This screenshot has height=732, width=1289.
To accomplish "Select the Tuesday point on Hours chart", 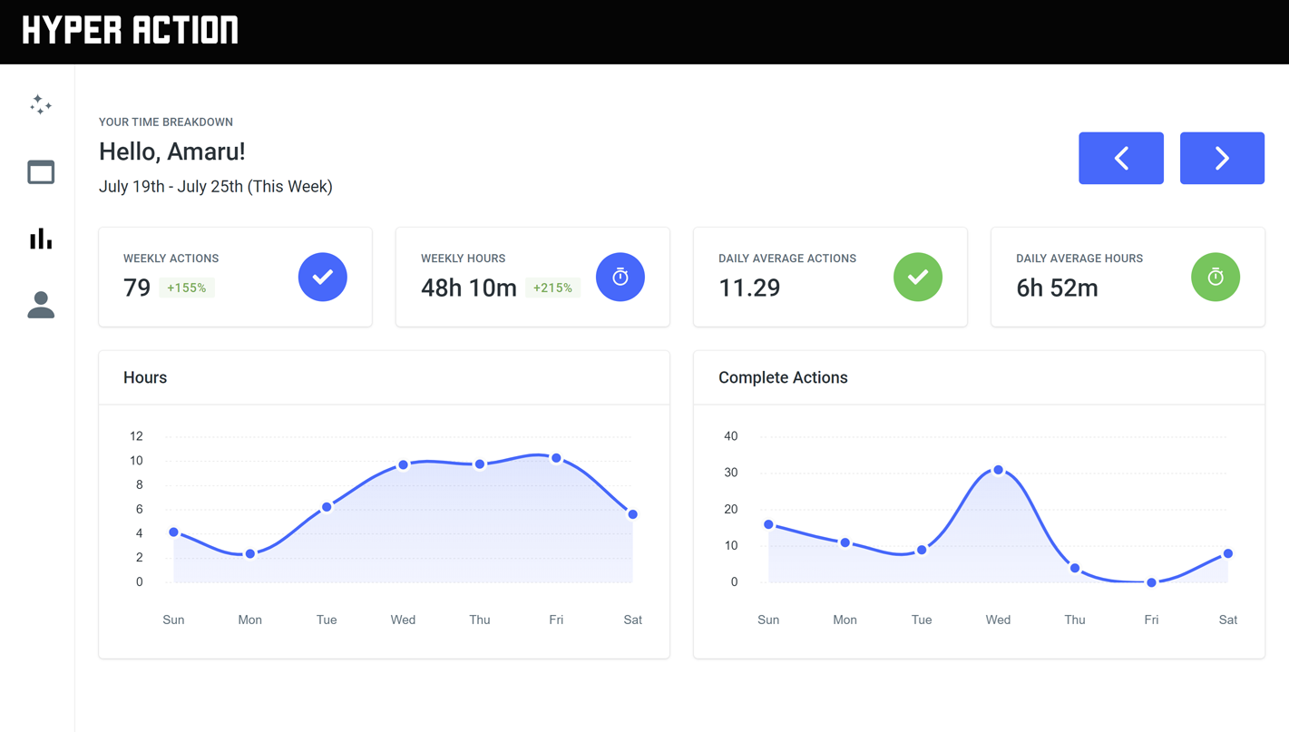I will click(x=327, y=507).
